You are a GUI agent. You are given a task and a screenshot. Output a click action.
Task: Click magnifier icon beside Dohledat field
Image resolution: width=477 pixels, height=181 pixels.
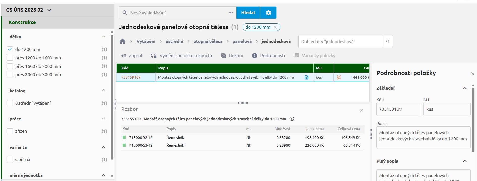pos(388,41)
